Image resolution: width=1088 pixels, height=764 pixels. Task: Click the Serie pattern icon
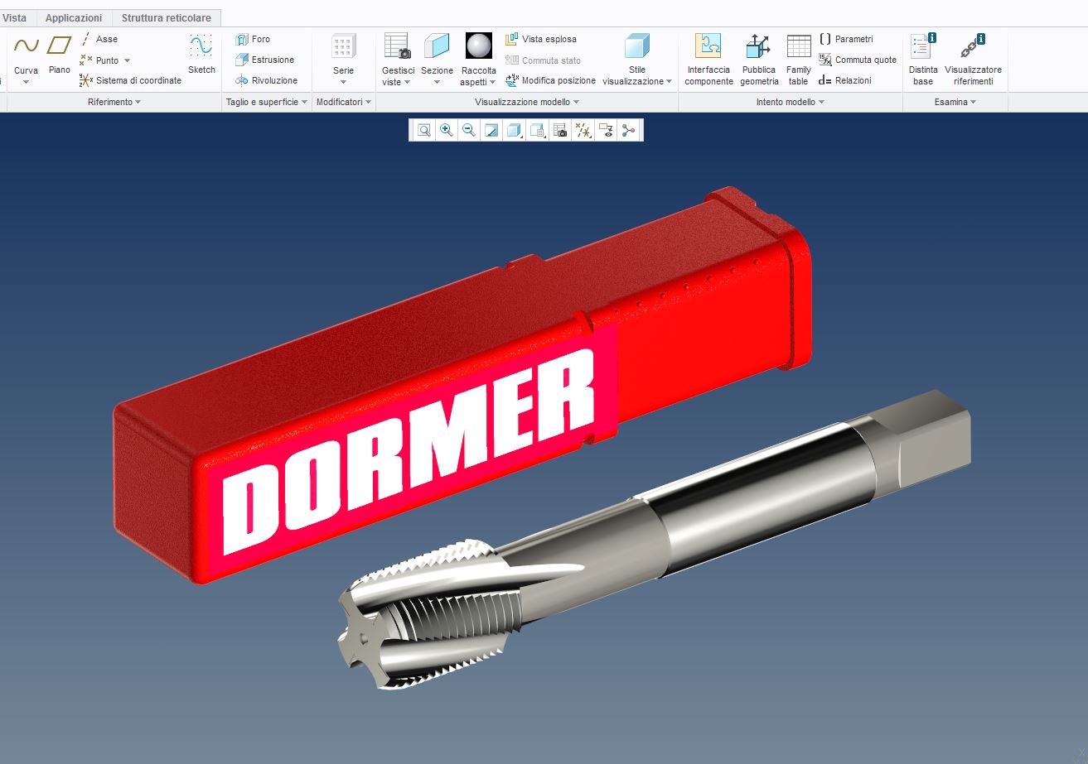point(343,46)
